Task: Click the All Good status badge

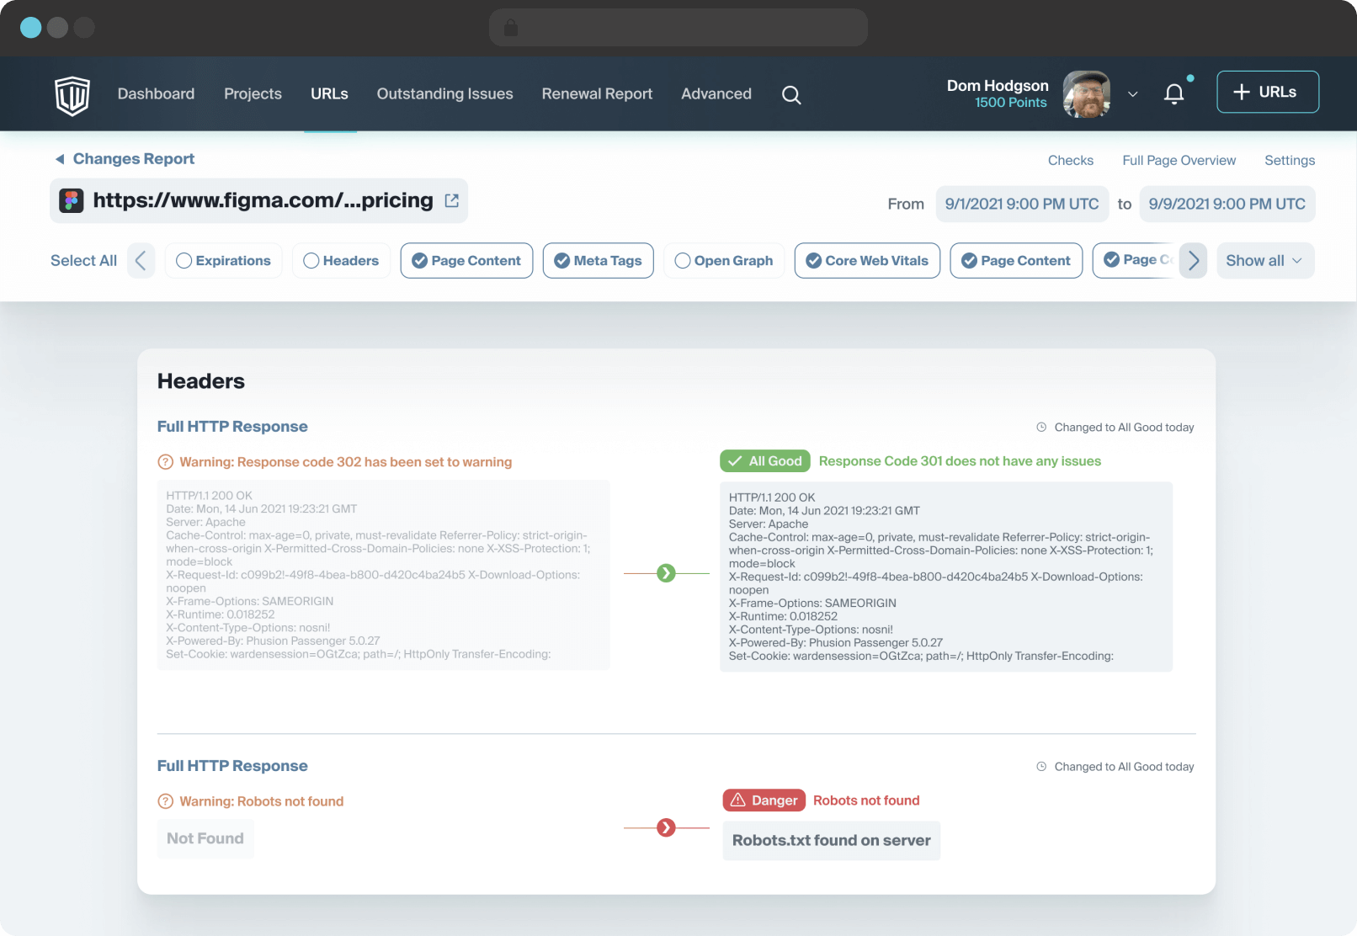Action: [765, 461]
